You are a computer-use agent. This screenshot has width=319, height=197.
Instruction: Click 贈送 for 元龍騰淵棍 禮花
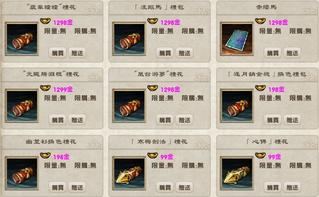coord(77,120)
